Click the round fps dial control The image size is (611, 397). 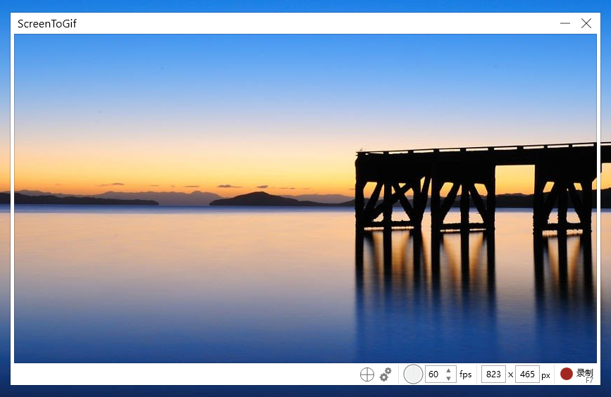413,374
